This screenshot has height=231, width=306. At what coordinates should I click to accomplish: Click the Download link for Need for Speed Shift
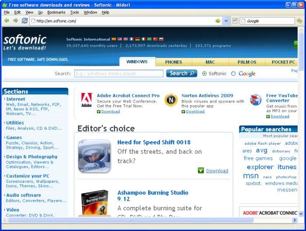[217, 171]
